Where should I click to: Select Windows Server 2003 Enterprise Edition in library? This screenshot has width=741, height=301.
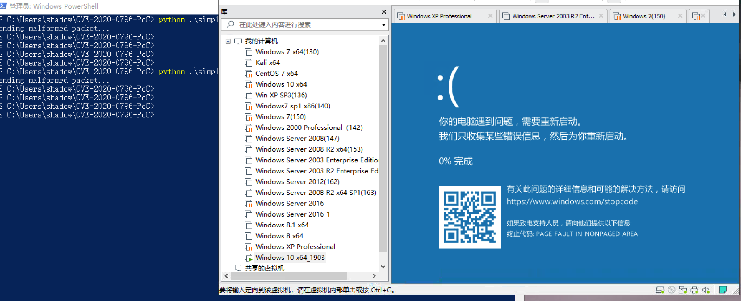pos(316,160)
